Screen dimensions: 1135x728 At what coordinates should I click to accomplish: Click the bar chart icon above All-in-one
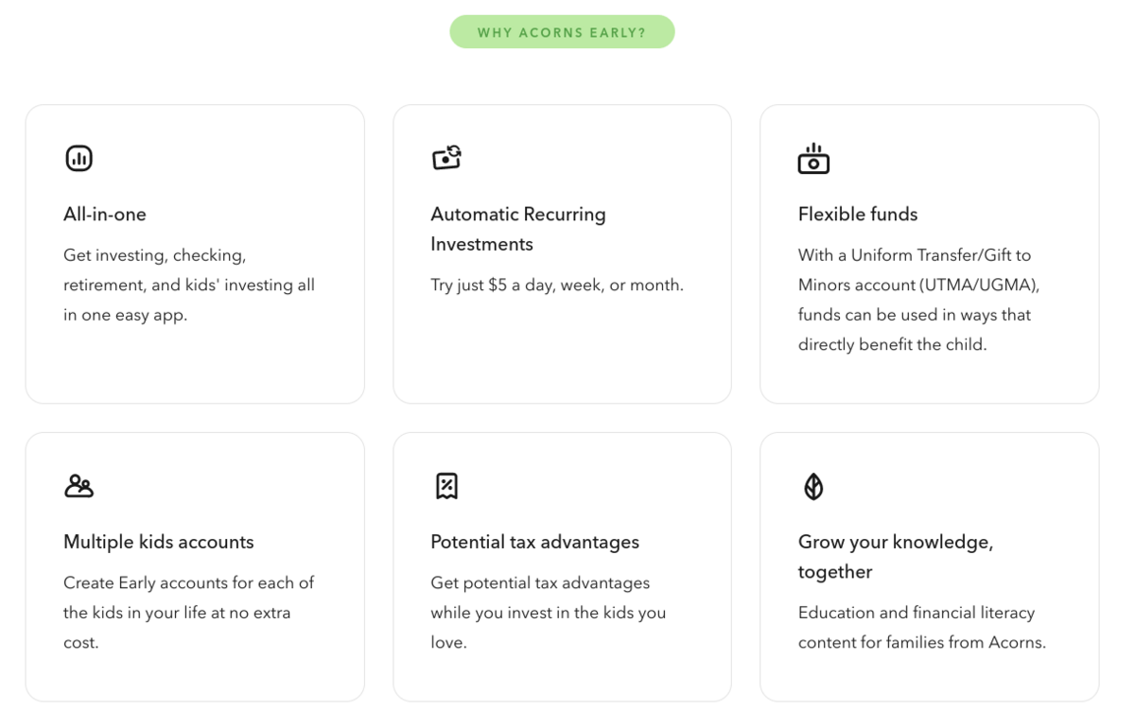click(79, 158)
